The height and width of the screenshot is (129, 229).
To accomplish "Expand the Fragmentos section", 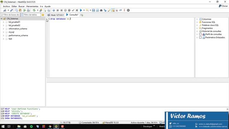I will click(197, 28).
